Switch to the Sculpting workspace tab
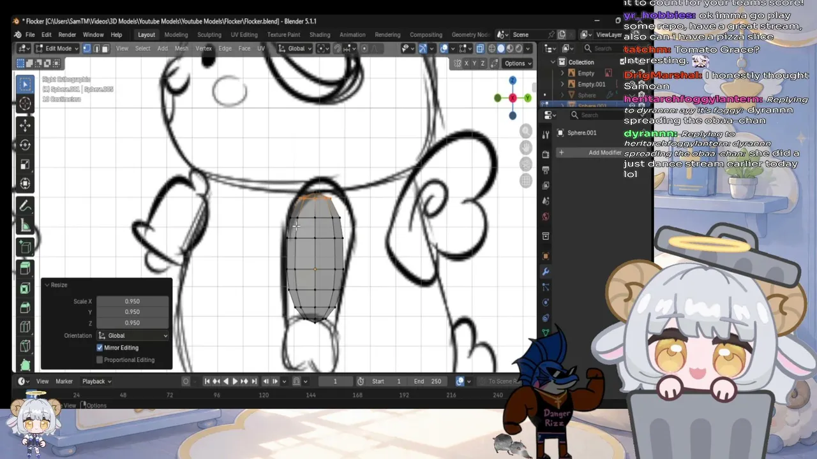The image size is (817, 459). click(x=209, y=34)
